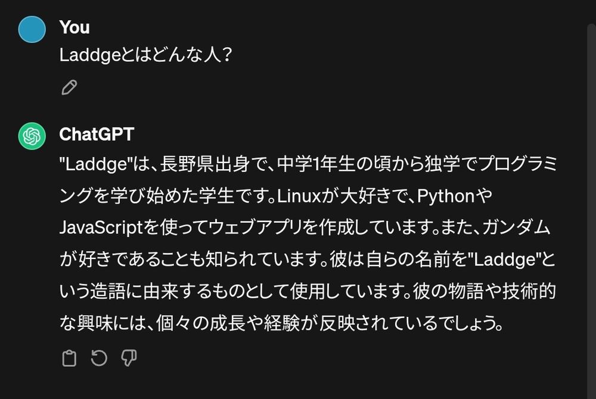596x399 pixels.
Task: Toggle copy confirmation on the clipboard control
Action: [x=70, y=358]
